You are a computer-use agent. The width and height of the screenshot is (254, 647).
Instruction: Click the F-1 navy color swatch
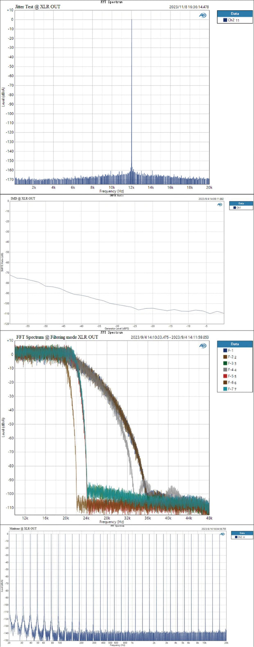coord(225,350)
